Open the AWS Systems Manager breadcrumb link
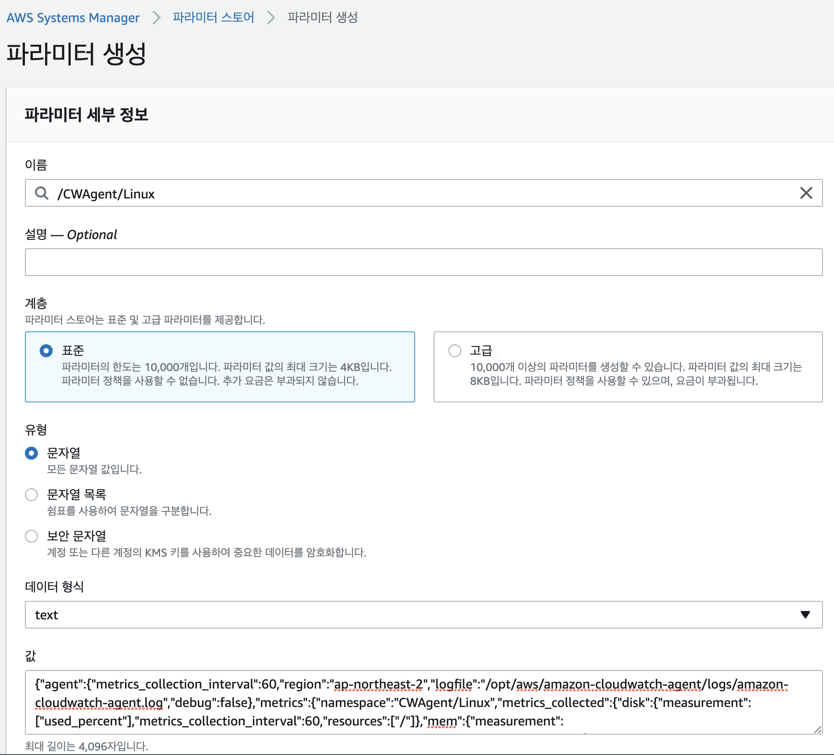834x755 pixels. click(73, 18)
